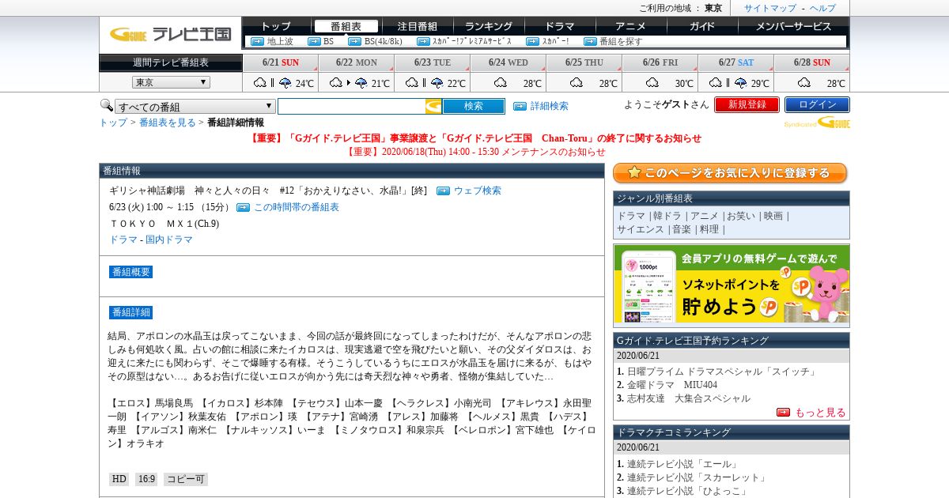Select the 6/25 THU date column
This screenshot has height=498, width=949.
tap(584, 62)
